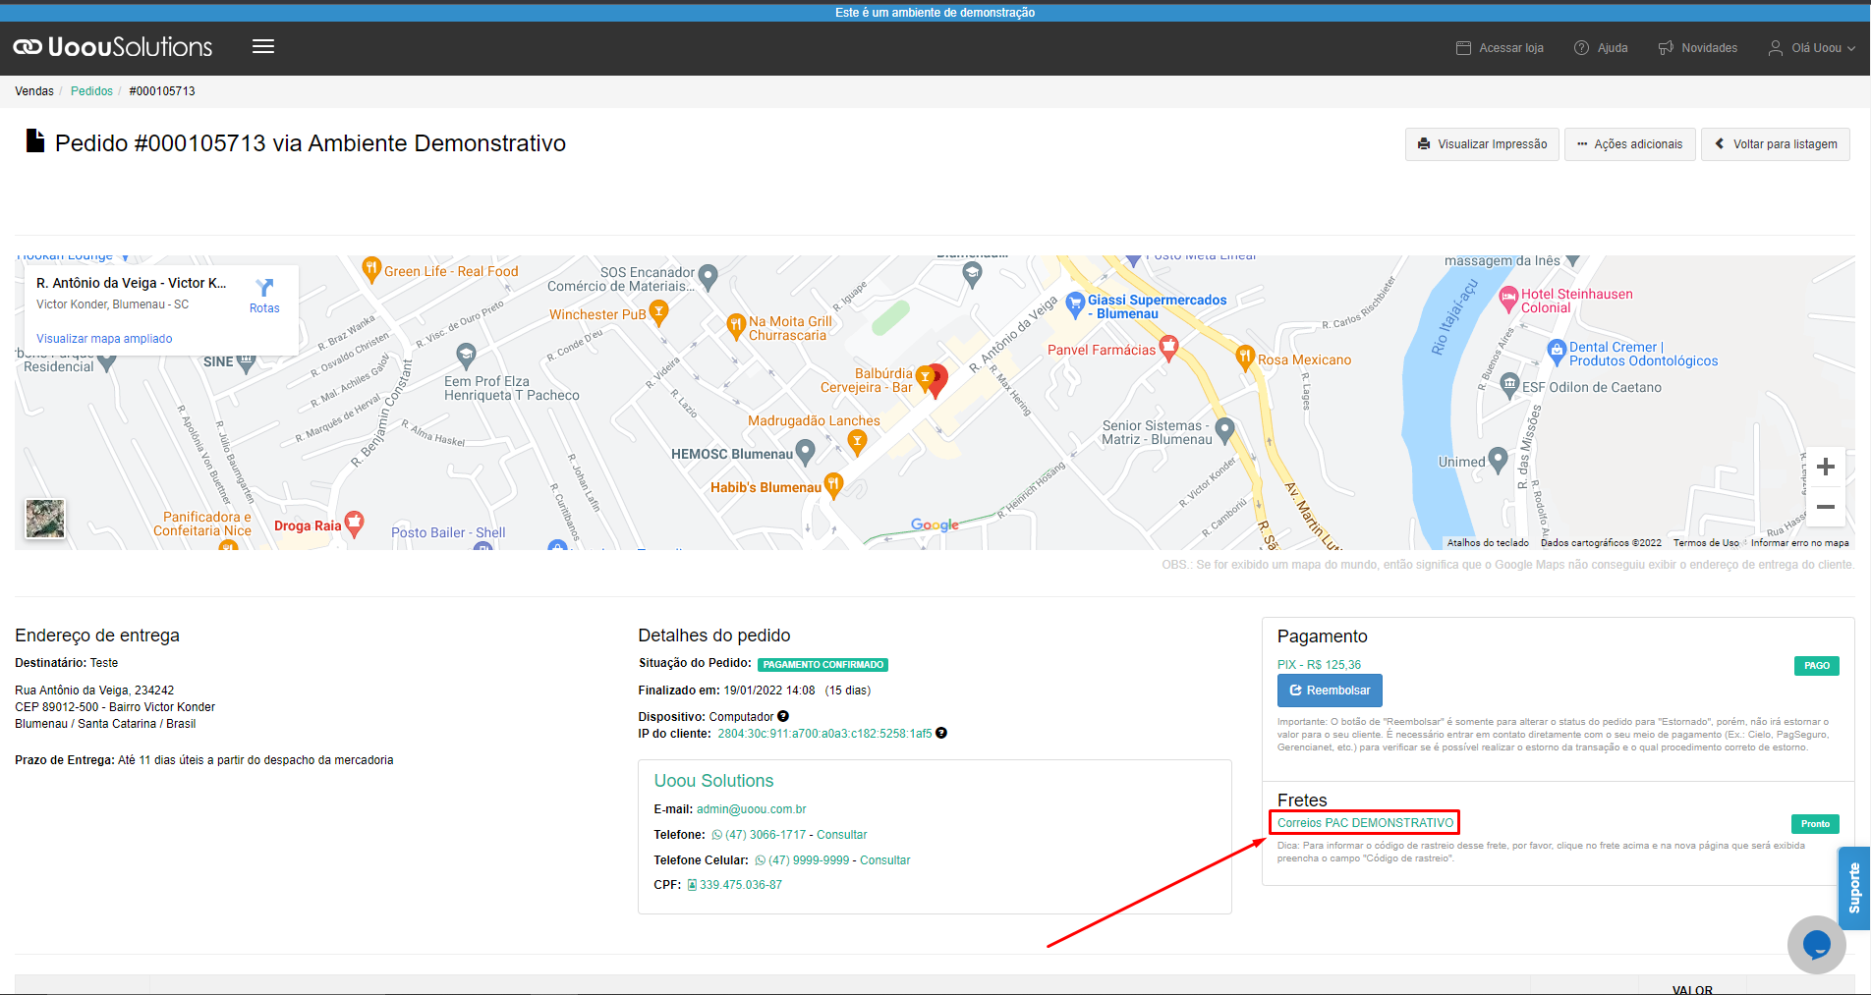Click the admin@uoou.com.br email link
Image resolution: width=1871 pixels, height=995 pixels.
pyautogui.click(x=751, y=809)
